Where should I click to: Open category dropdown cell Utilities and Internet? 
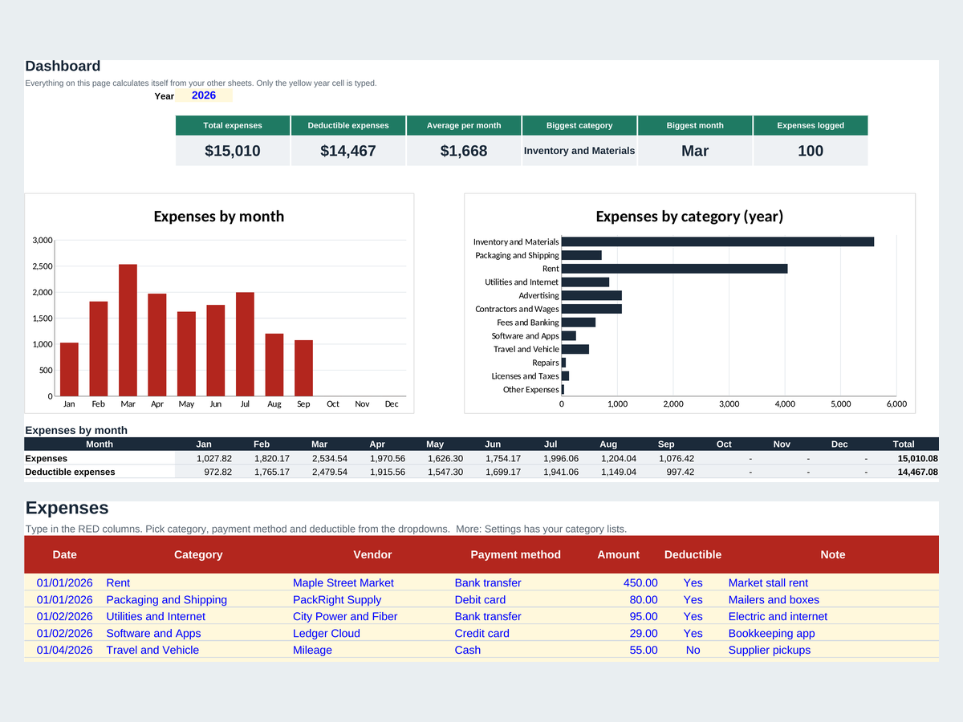(x=198, y=616)
